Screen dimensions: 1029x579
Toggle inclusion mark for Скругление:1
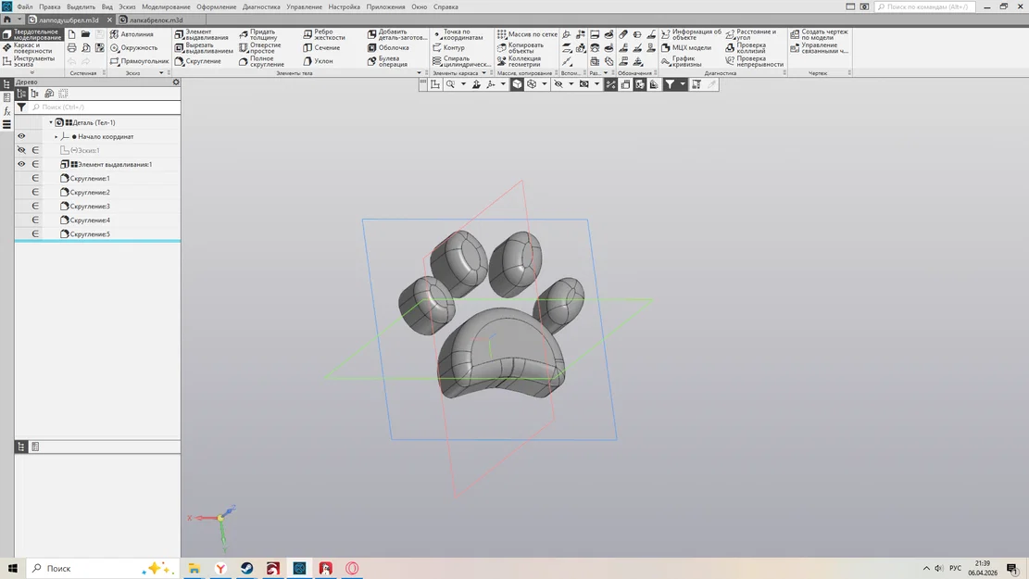[x=35, y=179]
